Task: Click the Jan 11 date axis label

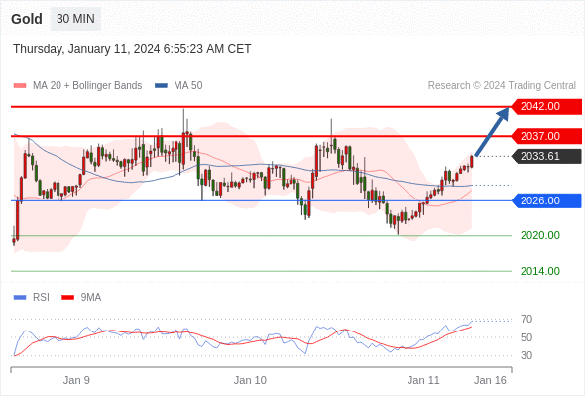Action: tap(423, 380)
